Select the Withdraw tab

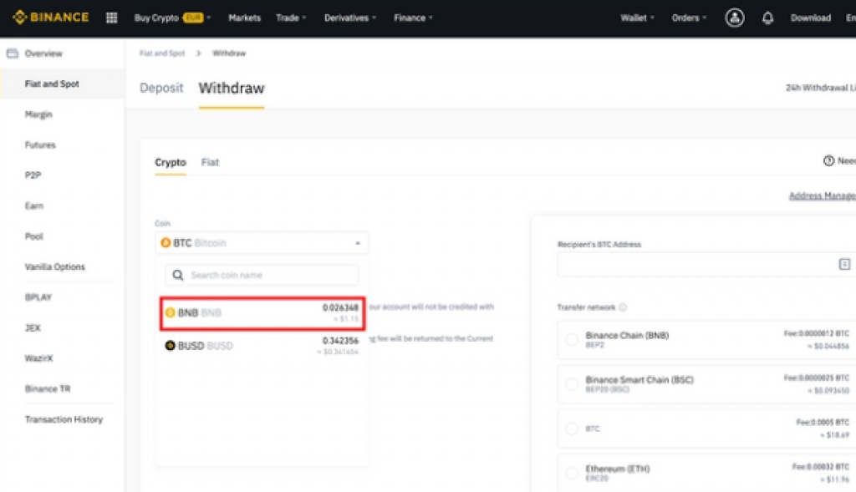(x=232, y=88)
